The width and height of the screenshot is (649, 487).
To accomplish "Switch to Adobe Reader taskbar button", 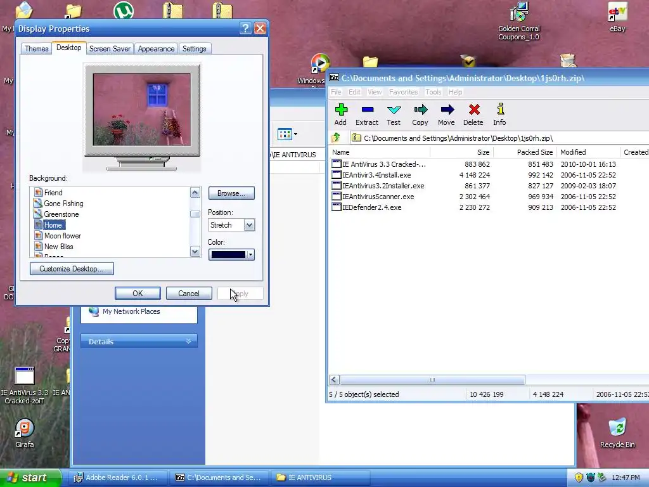I will point(117,477).
